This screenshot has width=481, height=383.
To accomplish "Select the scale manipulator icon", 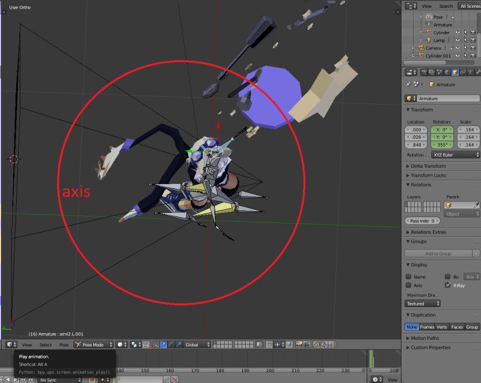I will click(179, 345).
